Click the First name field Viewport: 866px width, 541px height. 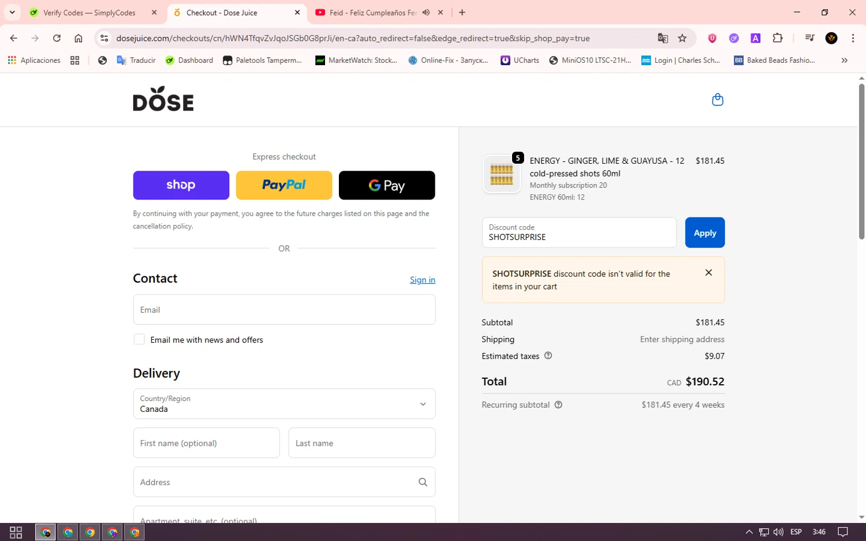point(207,443)
